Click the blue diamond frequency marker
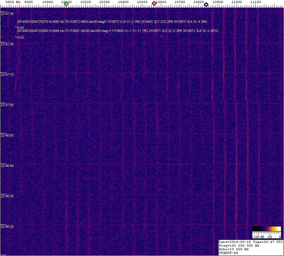Viewport: 284px width, 256px height. click(206, 4)
